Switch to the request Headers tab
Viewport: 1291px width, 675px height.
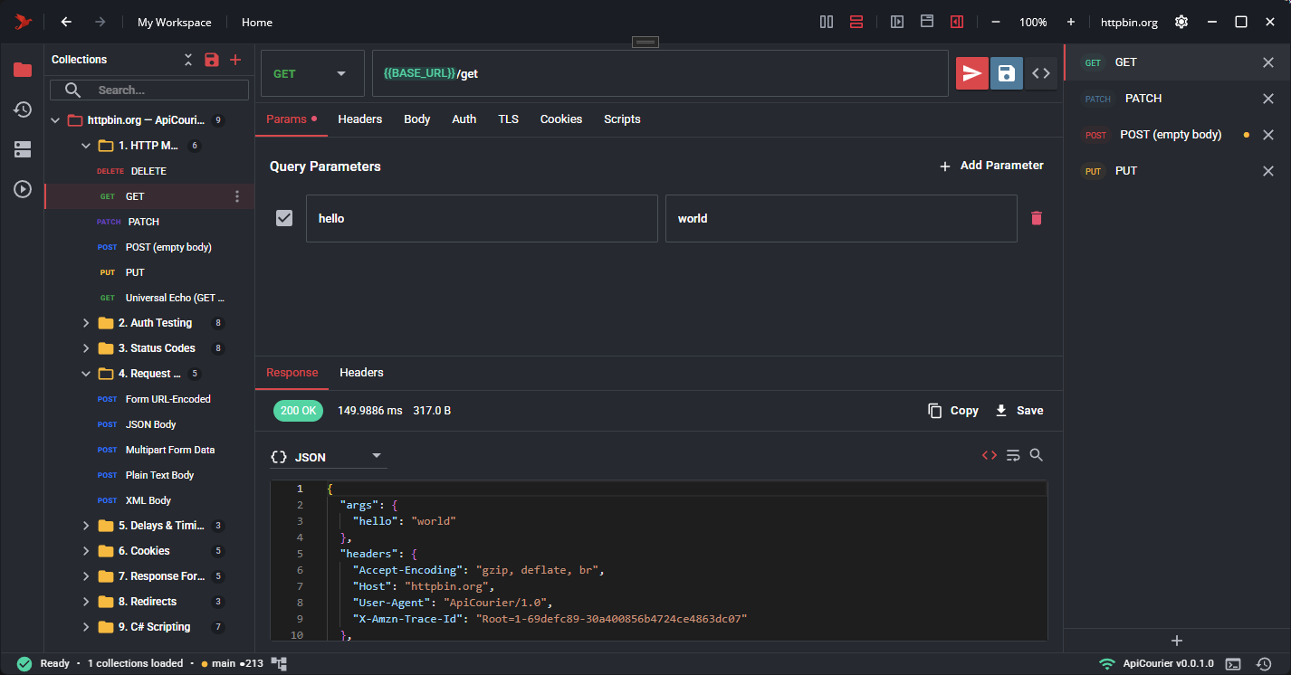click(360, 119)
